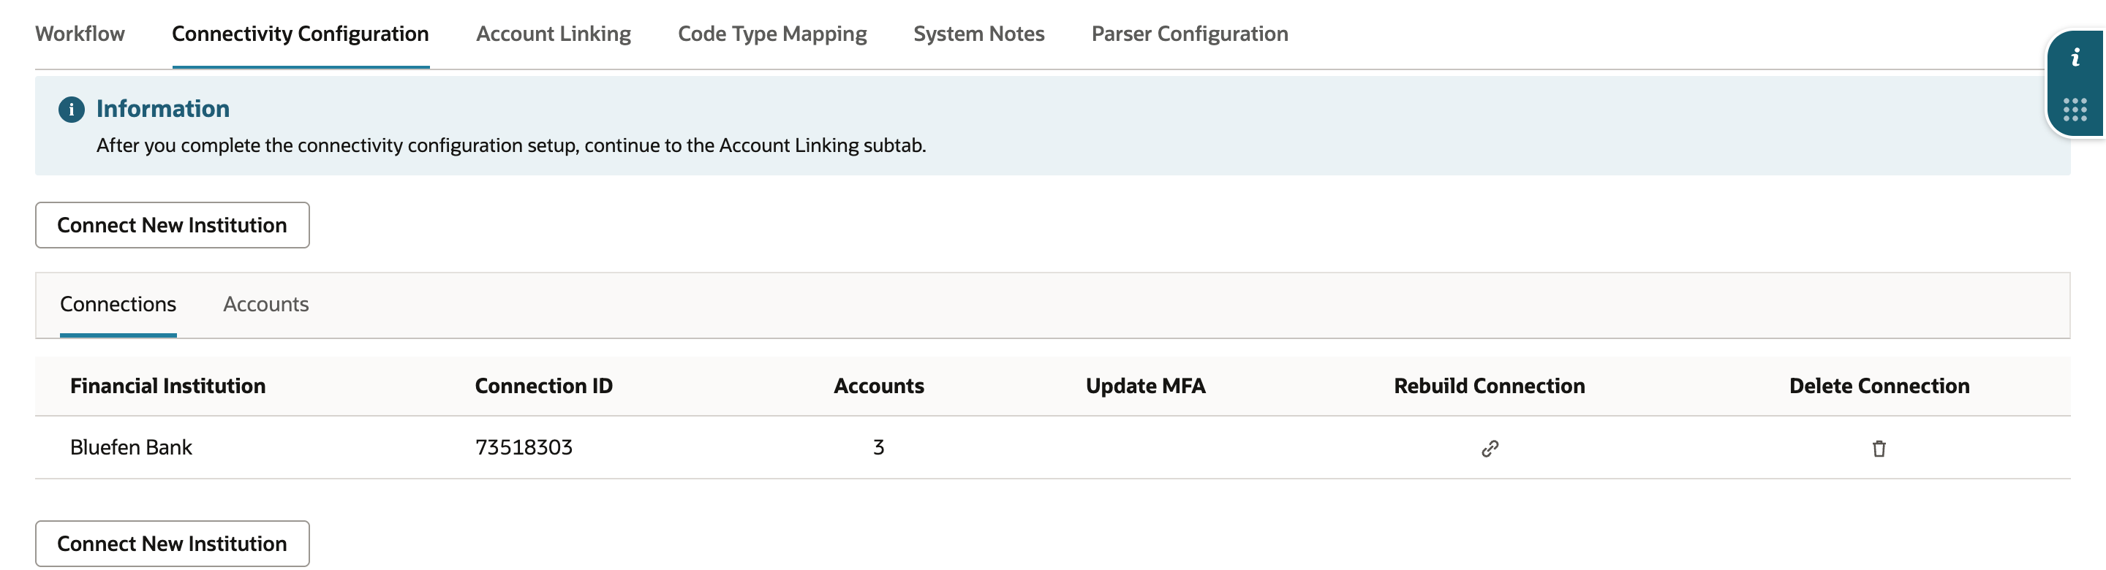Click the Delete Connection column header
This screenshot has width=2106, height=570.
pyautogui.click(x=1879, y=385)
